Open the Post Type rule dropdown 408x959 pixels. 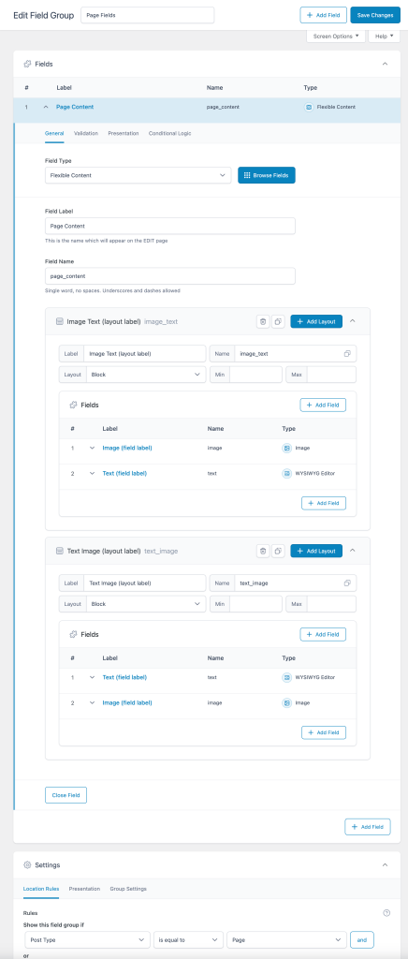(87, 939)
